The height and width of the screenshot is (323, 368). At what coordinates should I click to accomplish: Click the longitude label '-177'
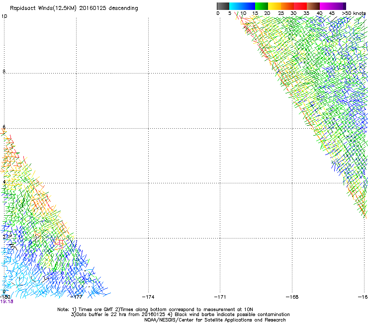[x=77, y=297]
